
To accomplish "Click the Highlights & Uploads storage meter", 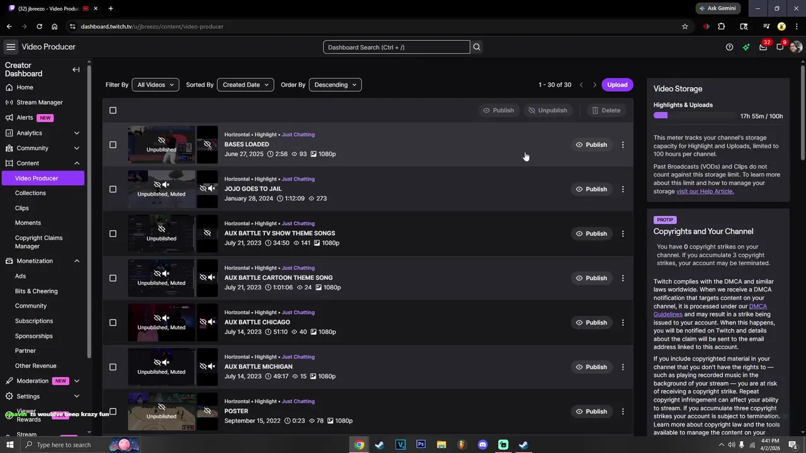I will tap(695, 116).
